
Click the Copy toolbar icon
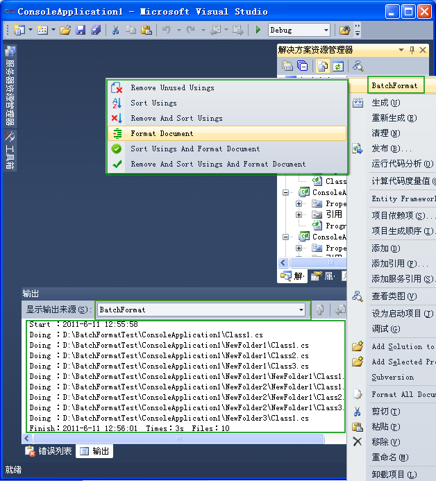[131, 30]
